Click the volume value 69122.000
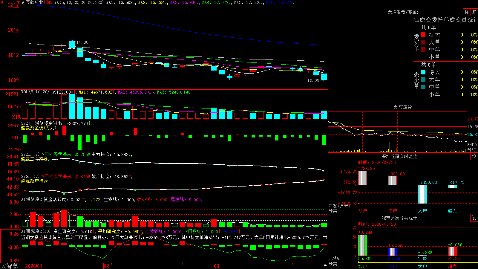Screen dimensions: 478x269 [63, 92]
